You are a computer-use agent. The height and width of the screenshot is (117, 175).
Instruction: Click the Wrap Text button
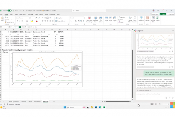pos(59,18)
